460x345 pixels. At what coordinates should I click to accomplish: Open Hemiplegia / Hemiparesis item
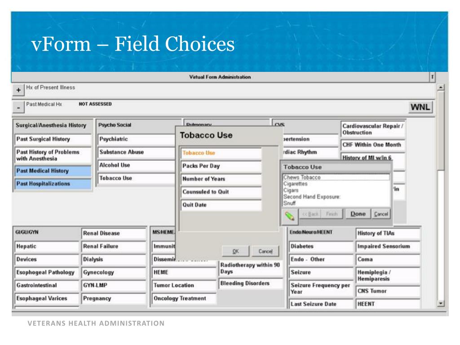(388, 275)
